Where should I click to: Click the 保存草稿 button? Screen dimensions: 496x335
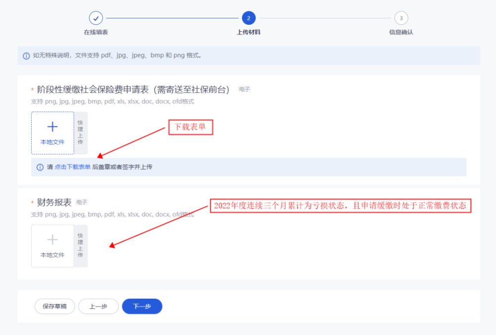(55, 306)
